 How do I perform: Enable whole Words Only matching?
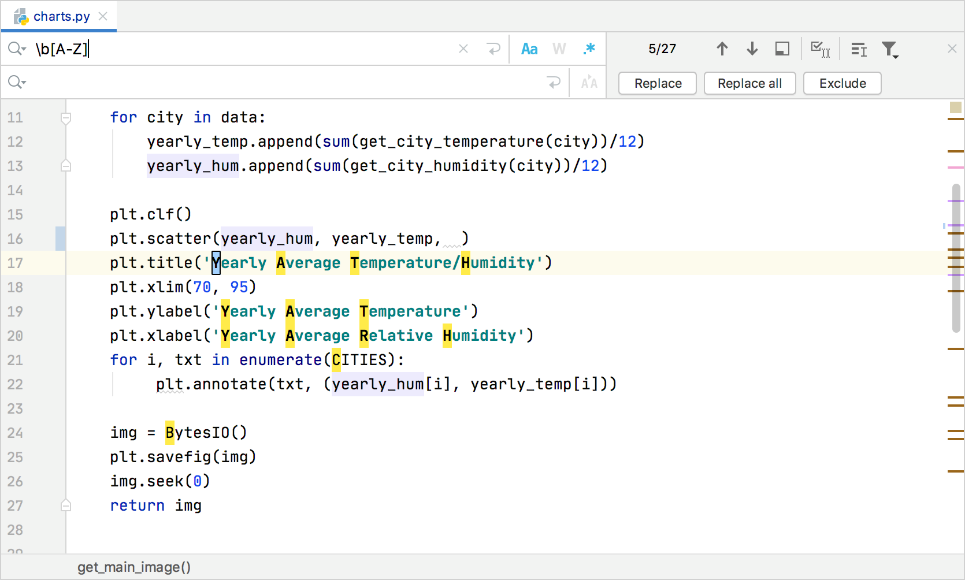pyautogui.click(x=558, y=49)
